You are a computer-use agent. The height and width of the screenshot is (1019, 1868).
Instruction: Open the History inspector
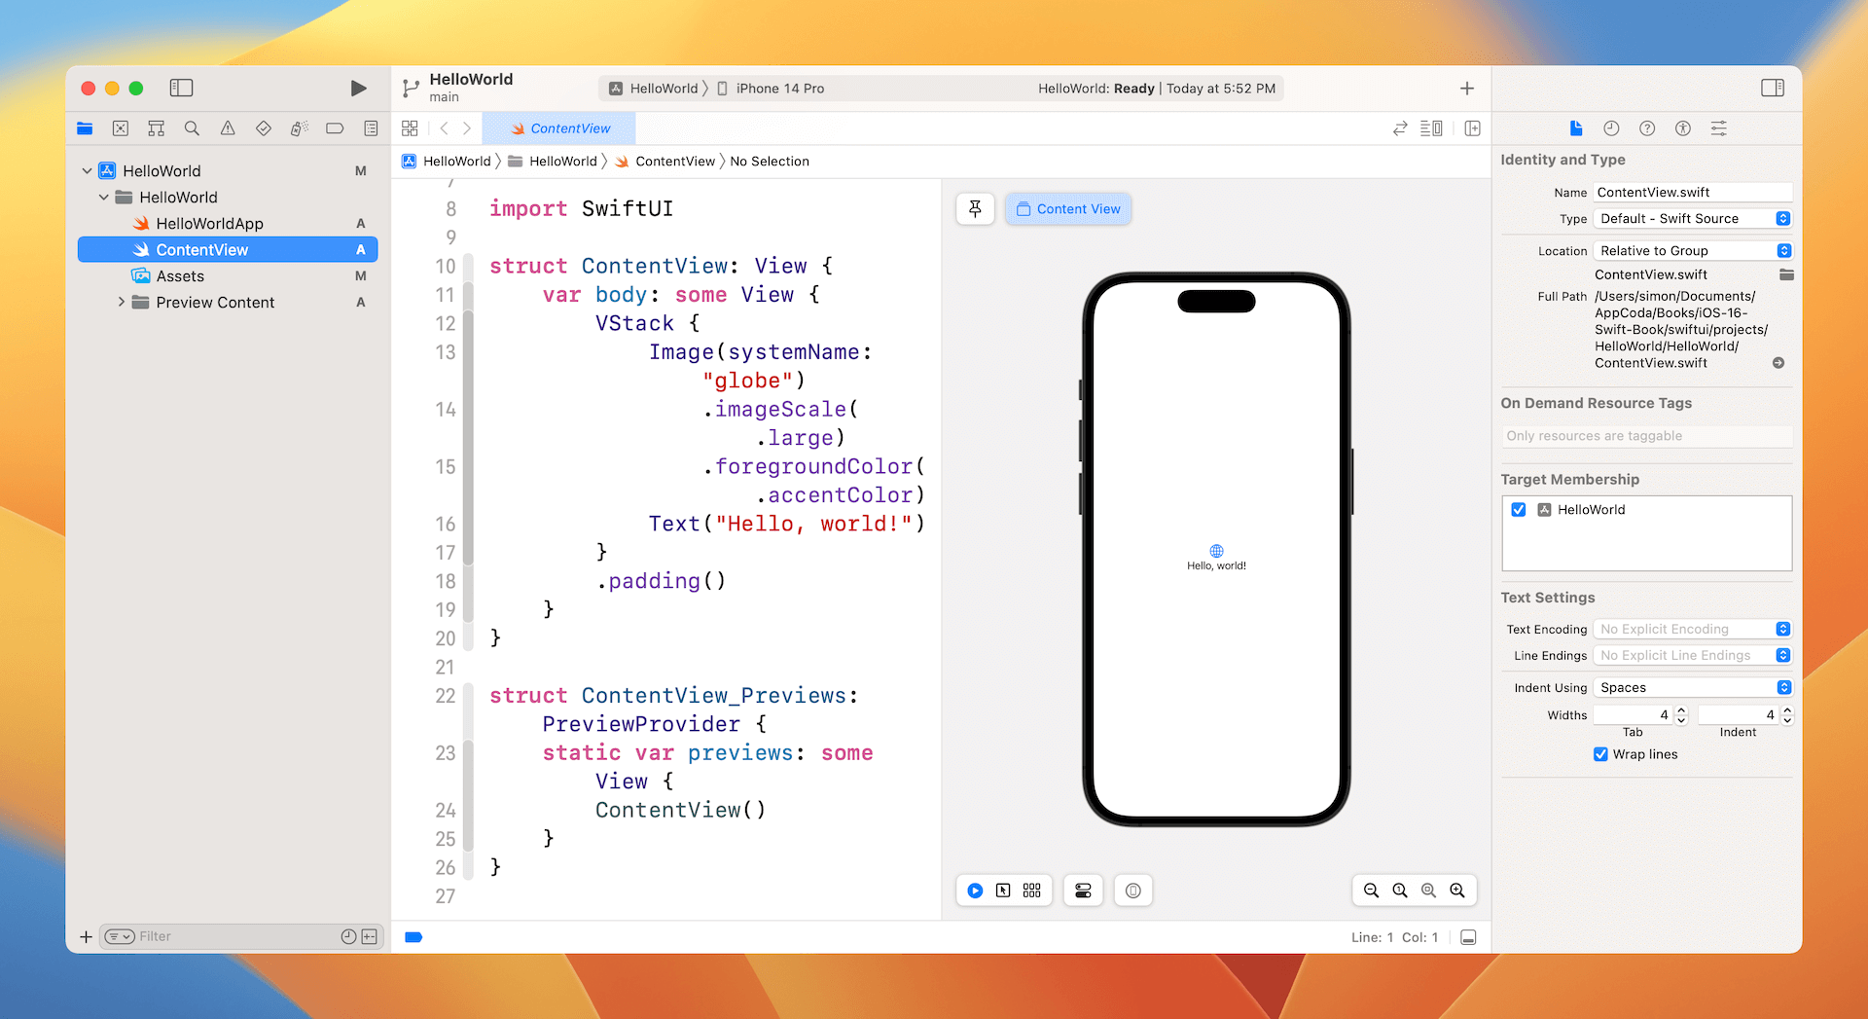(1611, 127)
